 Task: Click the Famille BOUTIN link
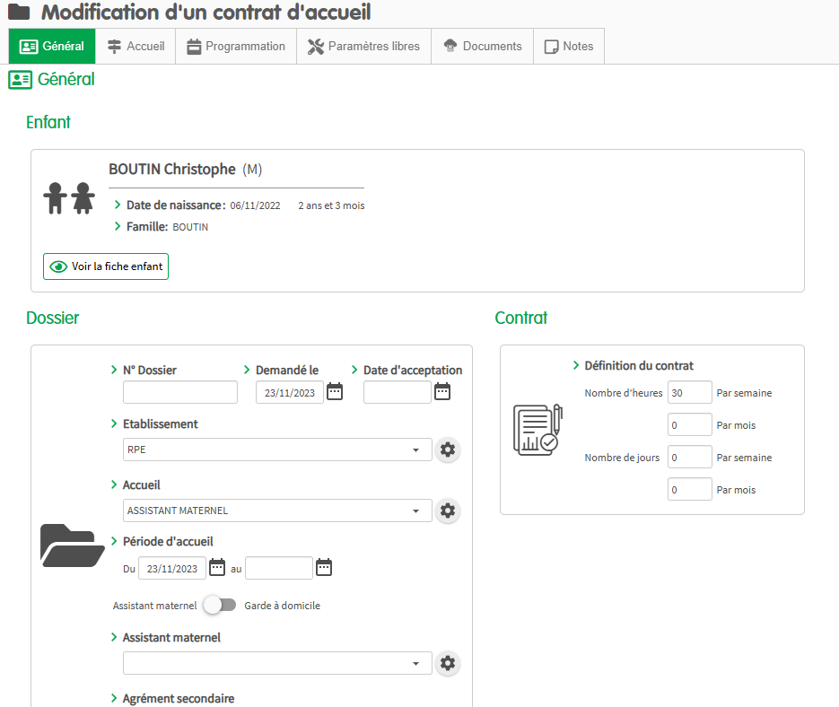190,227
